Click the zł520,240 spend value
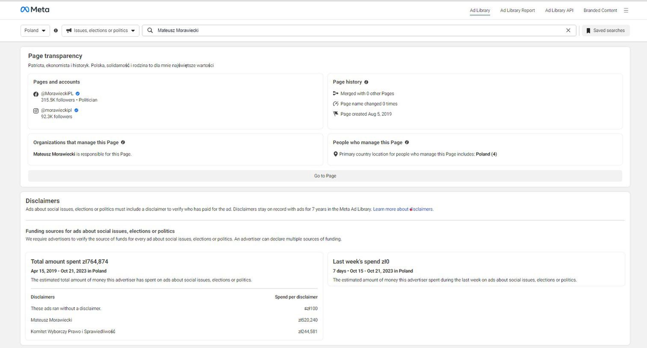The width and height of the screenshot is (647, 348). tap(308, 320)
